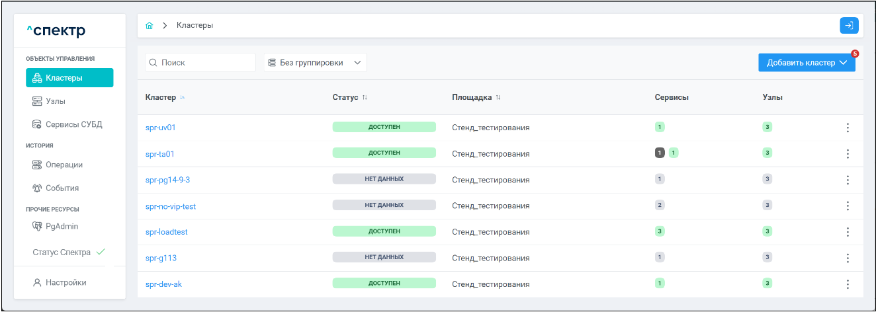Go to Сервисы СУБД section
Image resolution: width=876 pixels, height=312 pixels.
coord(73,124)
